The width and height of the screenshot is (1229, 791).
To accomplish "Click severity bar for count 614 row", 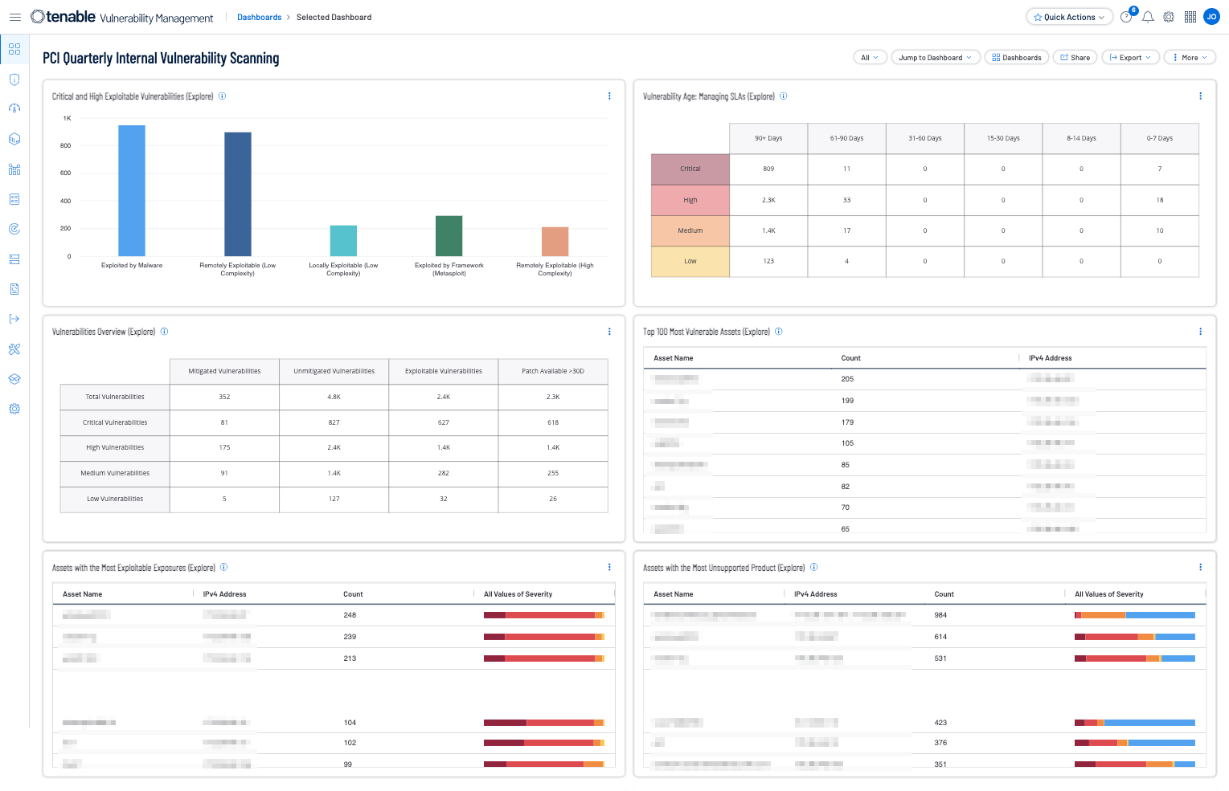I will 1135,637.
